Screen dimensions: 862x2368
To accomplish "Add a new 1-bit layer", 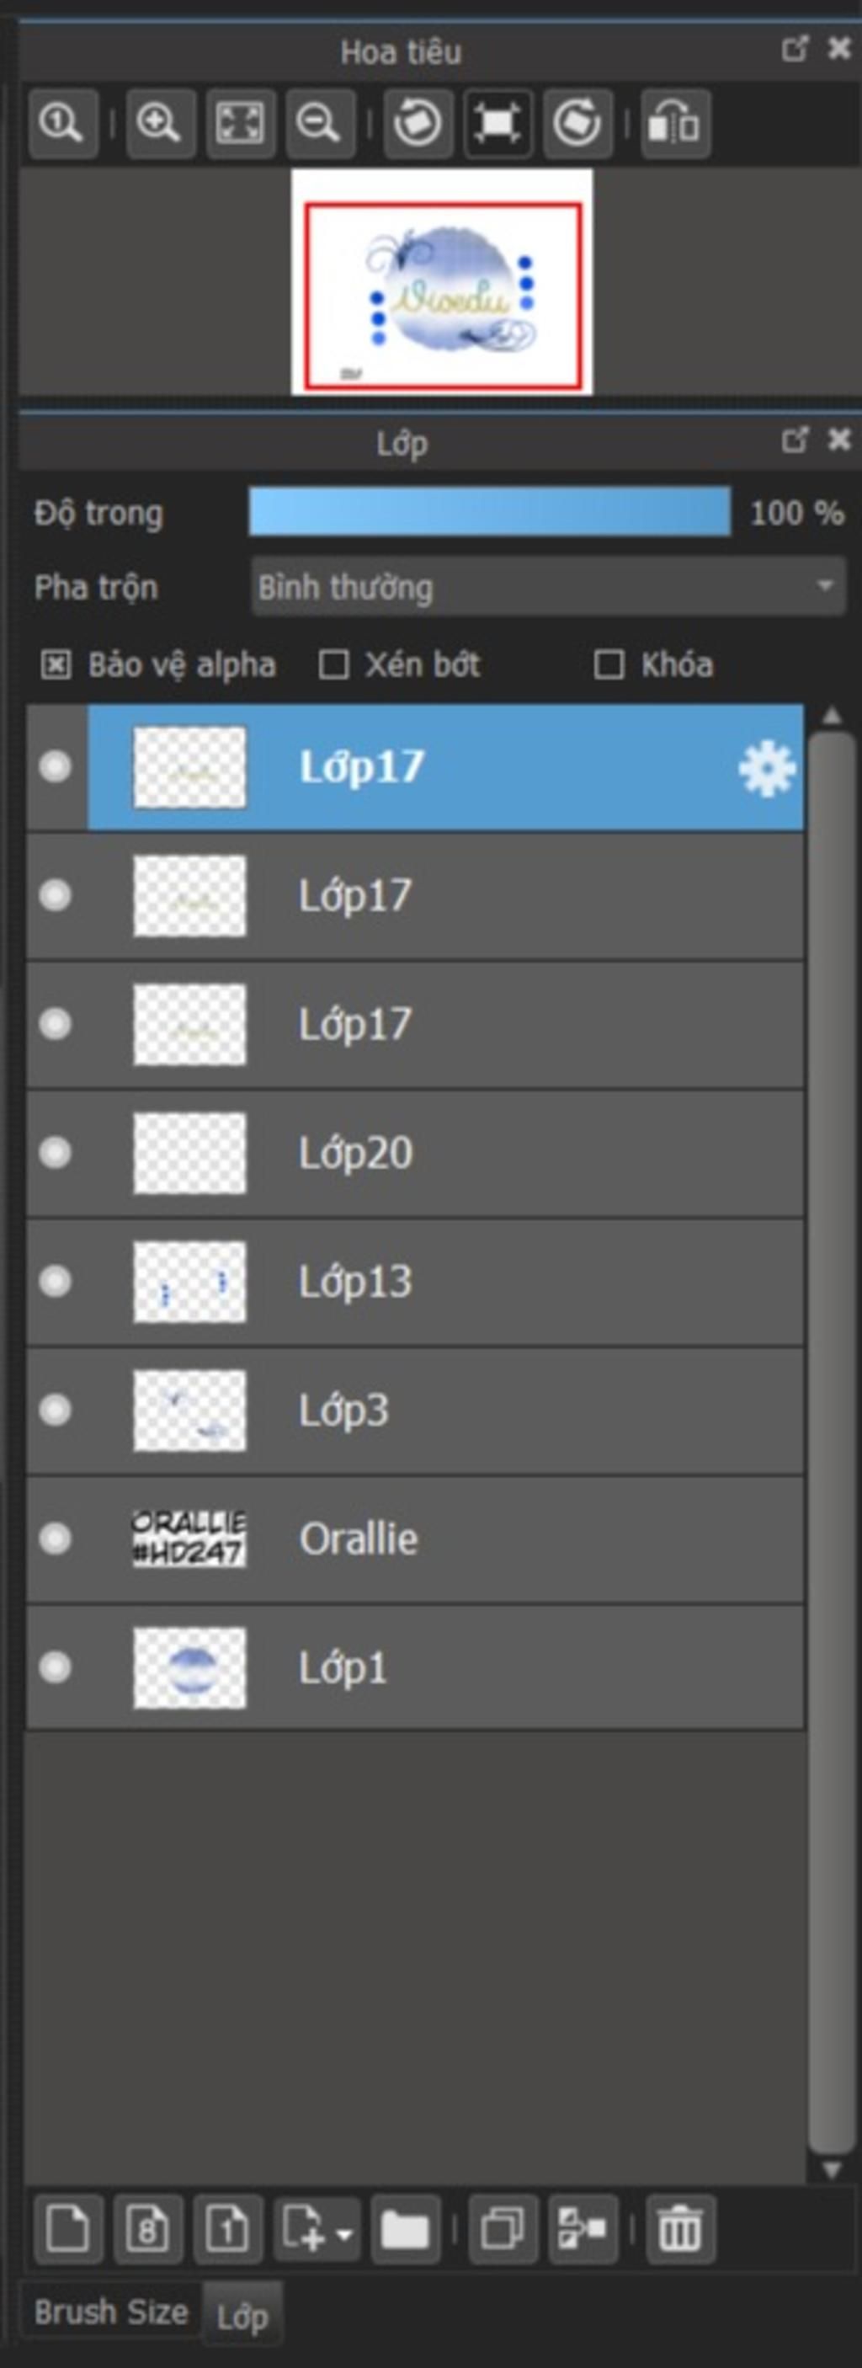I will (227, 2229).
